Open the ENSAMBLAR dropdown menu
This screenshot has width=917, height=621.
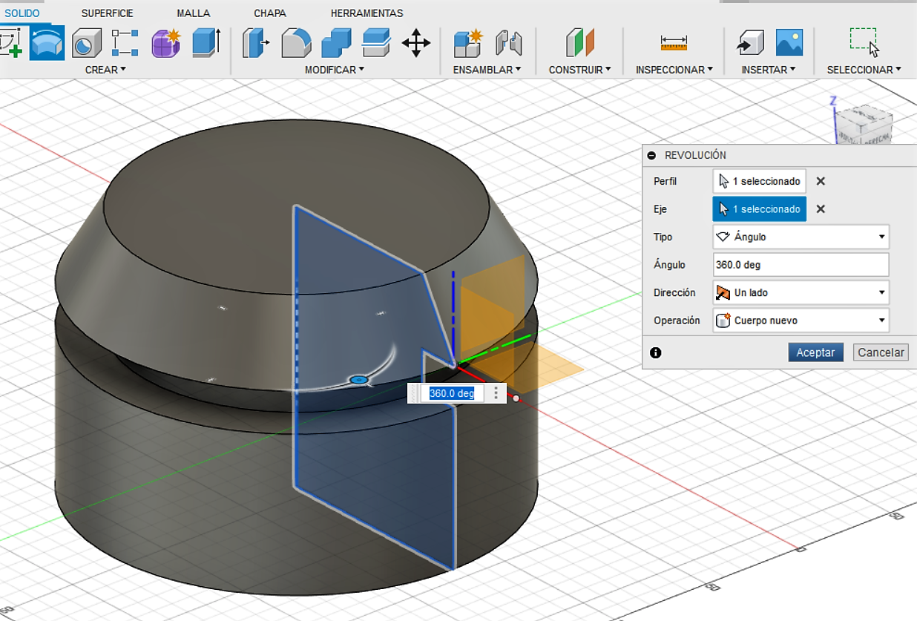(487, 69)
